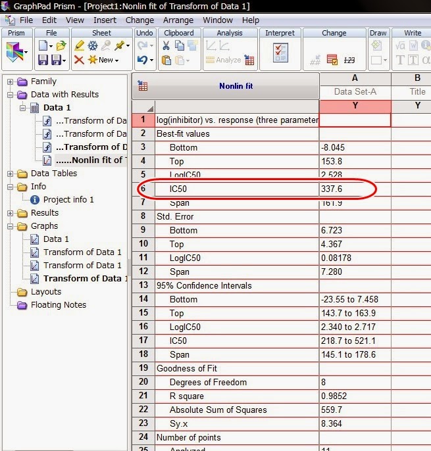Click the Change results format icon with checkmark
The width and height of the screenshot is (431, 451).
[x=332, y=60]
